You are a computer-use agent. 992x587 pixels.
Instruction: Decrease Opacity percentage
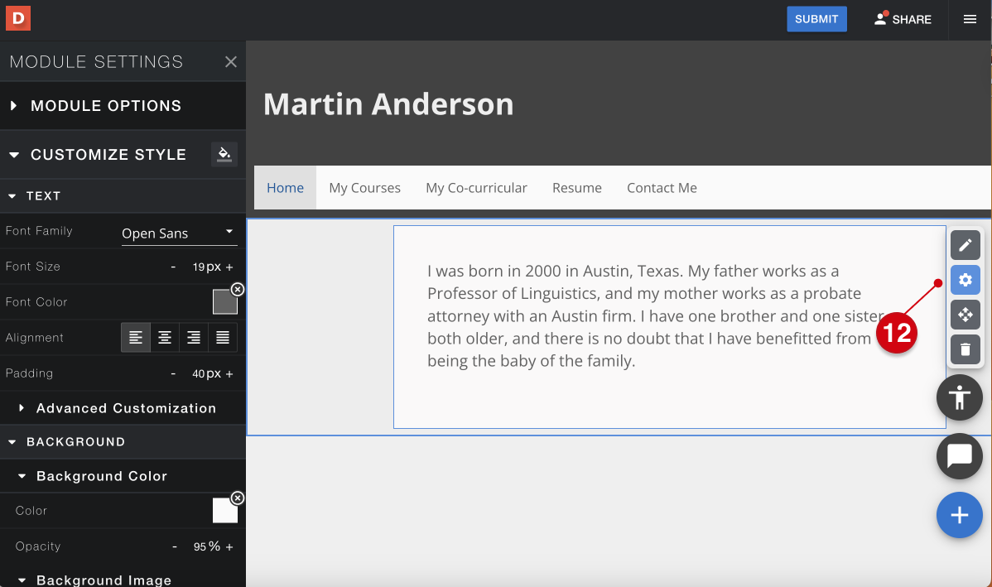click(x=175, y=546)
